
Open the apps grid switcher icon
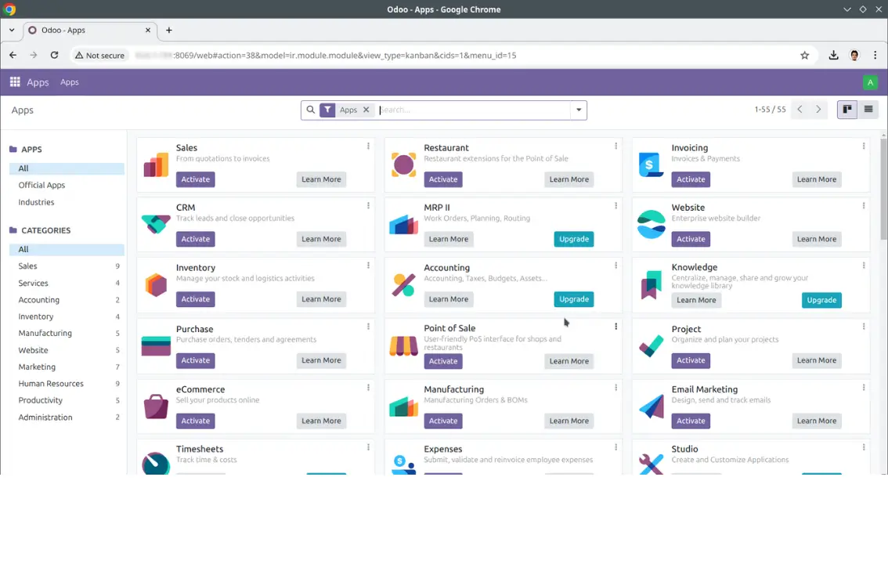pos(14,82)
